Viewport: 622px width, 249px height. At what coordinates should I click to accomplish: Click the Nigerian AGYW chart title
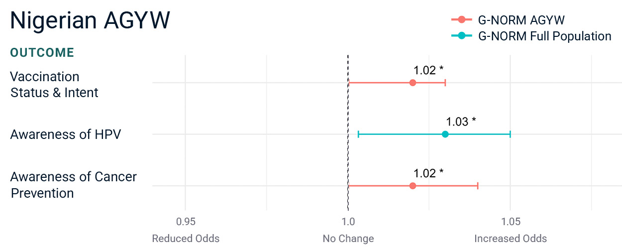click(x=90, y=21)
